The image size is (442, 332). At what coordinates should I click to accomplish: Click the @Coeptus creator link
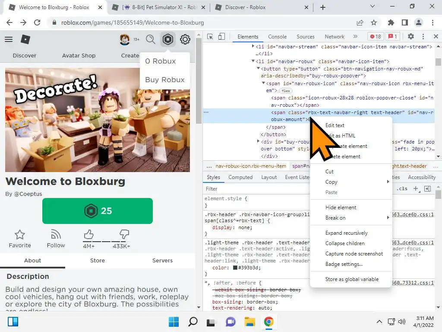point(28,194)
